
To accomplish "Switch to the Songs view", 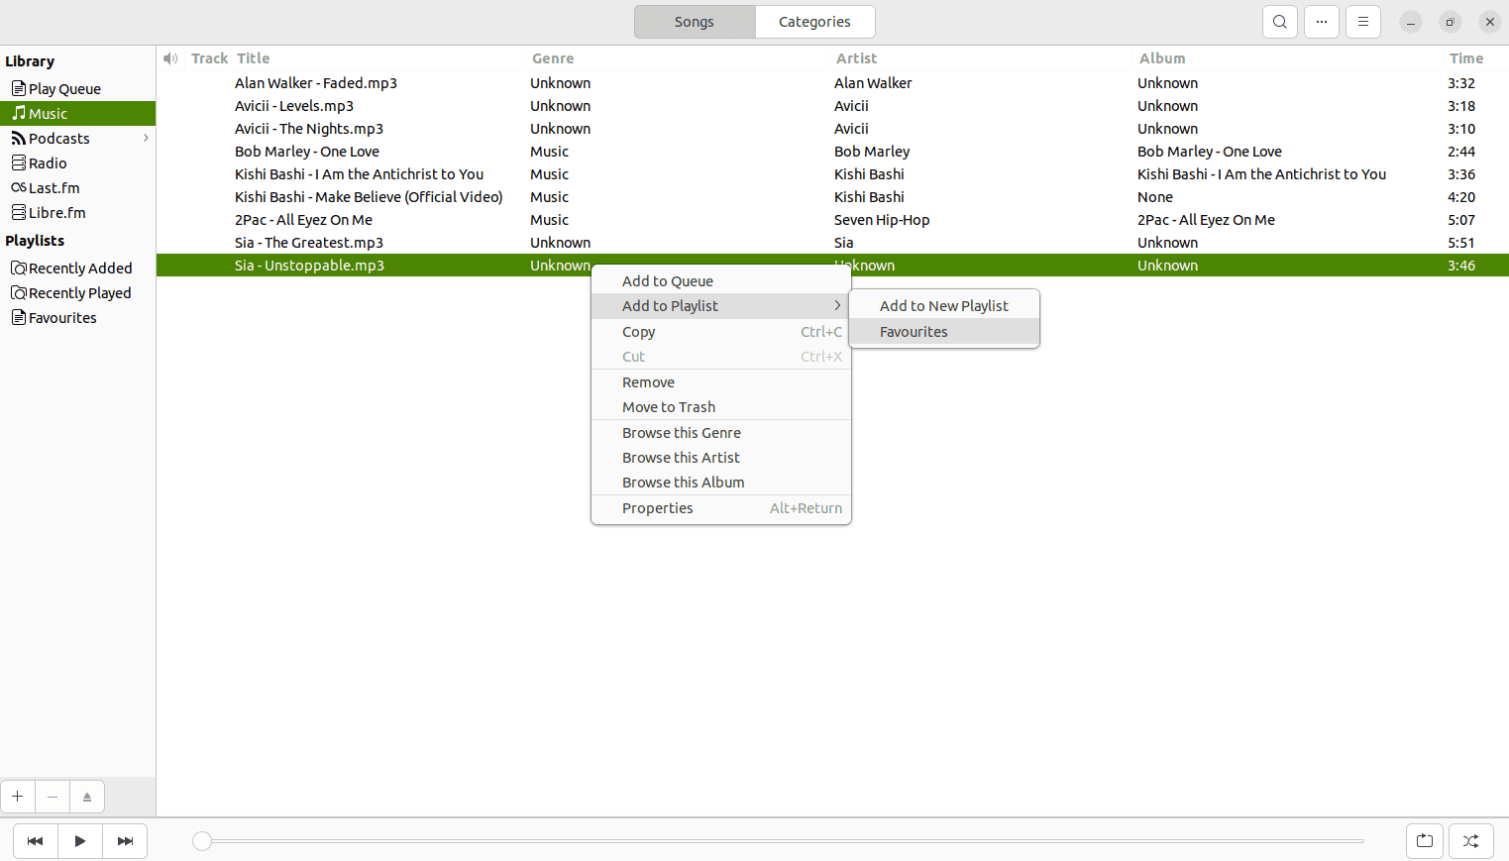I will 694,21.
